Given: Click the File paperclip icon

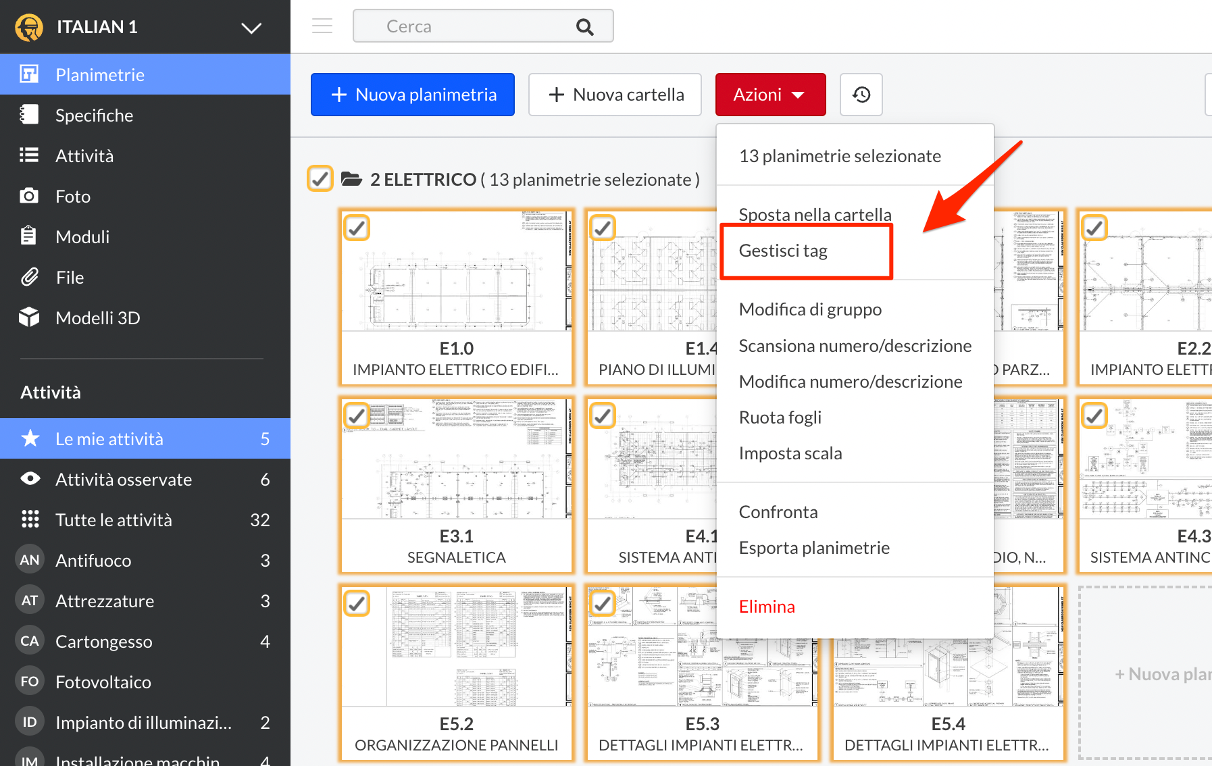Looking at the screenshot, I should pos(29,277).
